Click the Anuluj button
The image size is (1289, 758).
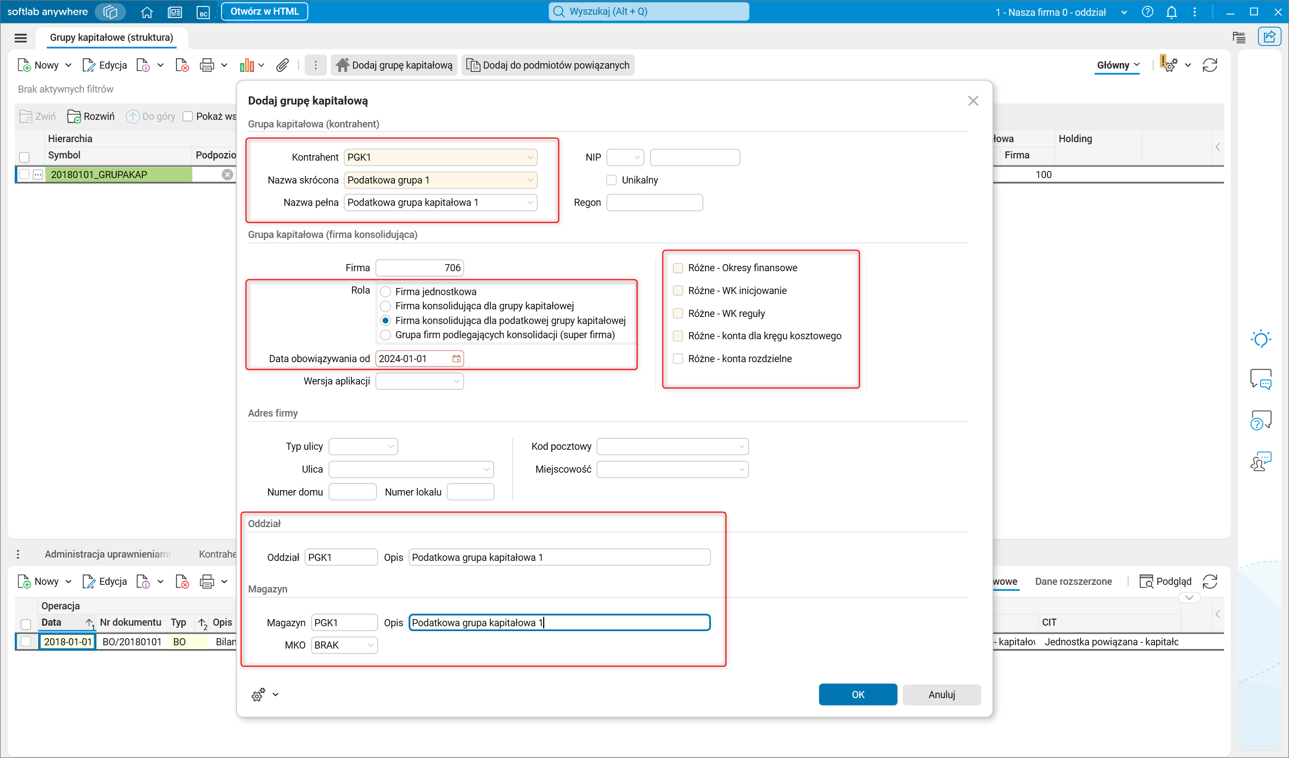941,694
